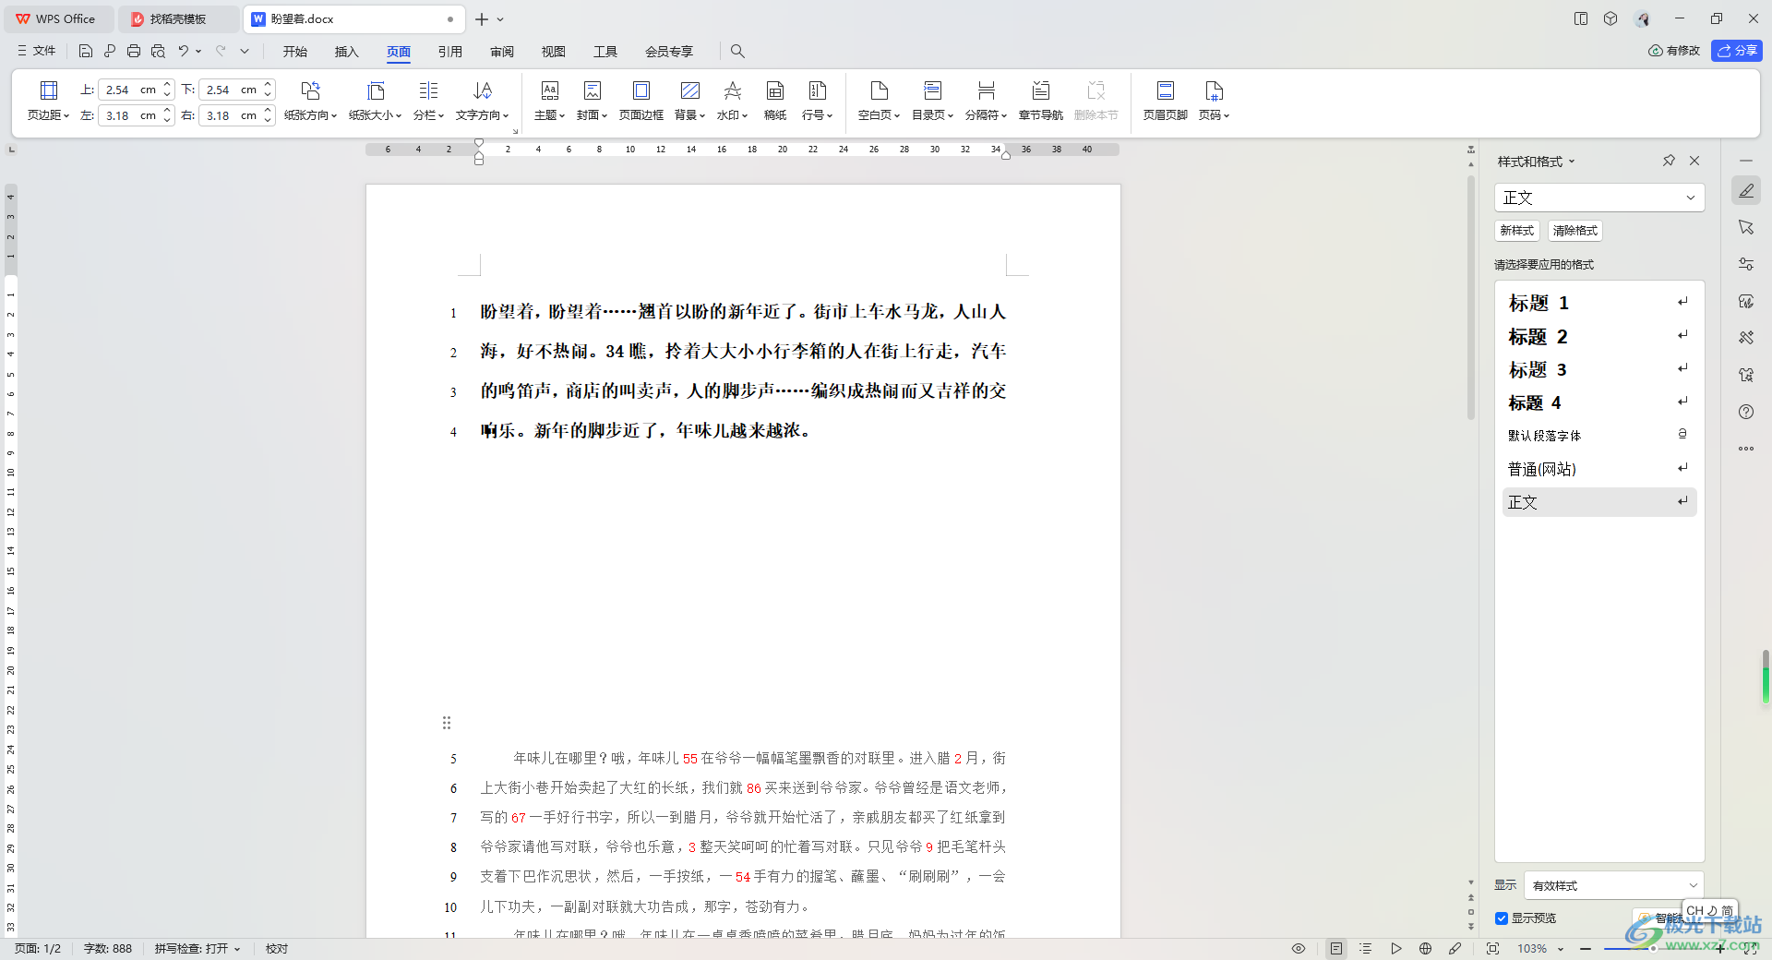Viewport: 1772px width, 960px height.
Task: Click the print preview icon
Action: [x=158, y=51]
